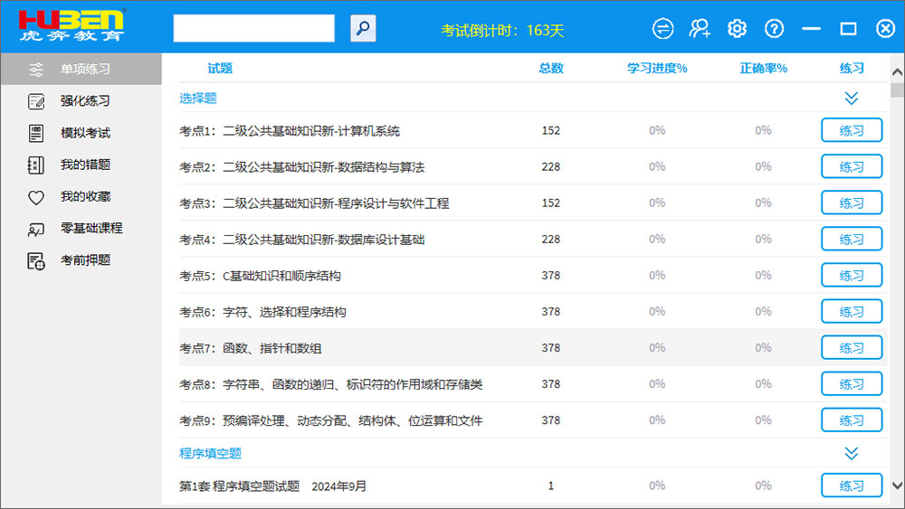The image size is (905, 509).
Task: Open settings gear icon
Action: (737, 29)
